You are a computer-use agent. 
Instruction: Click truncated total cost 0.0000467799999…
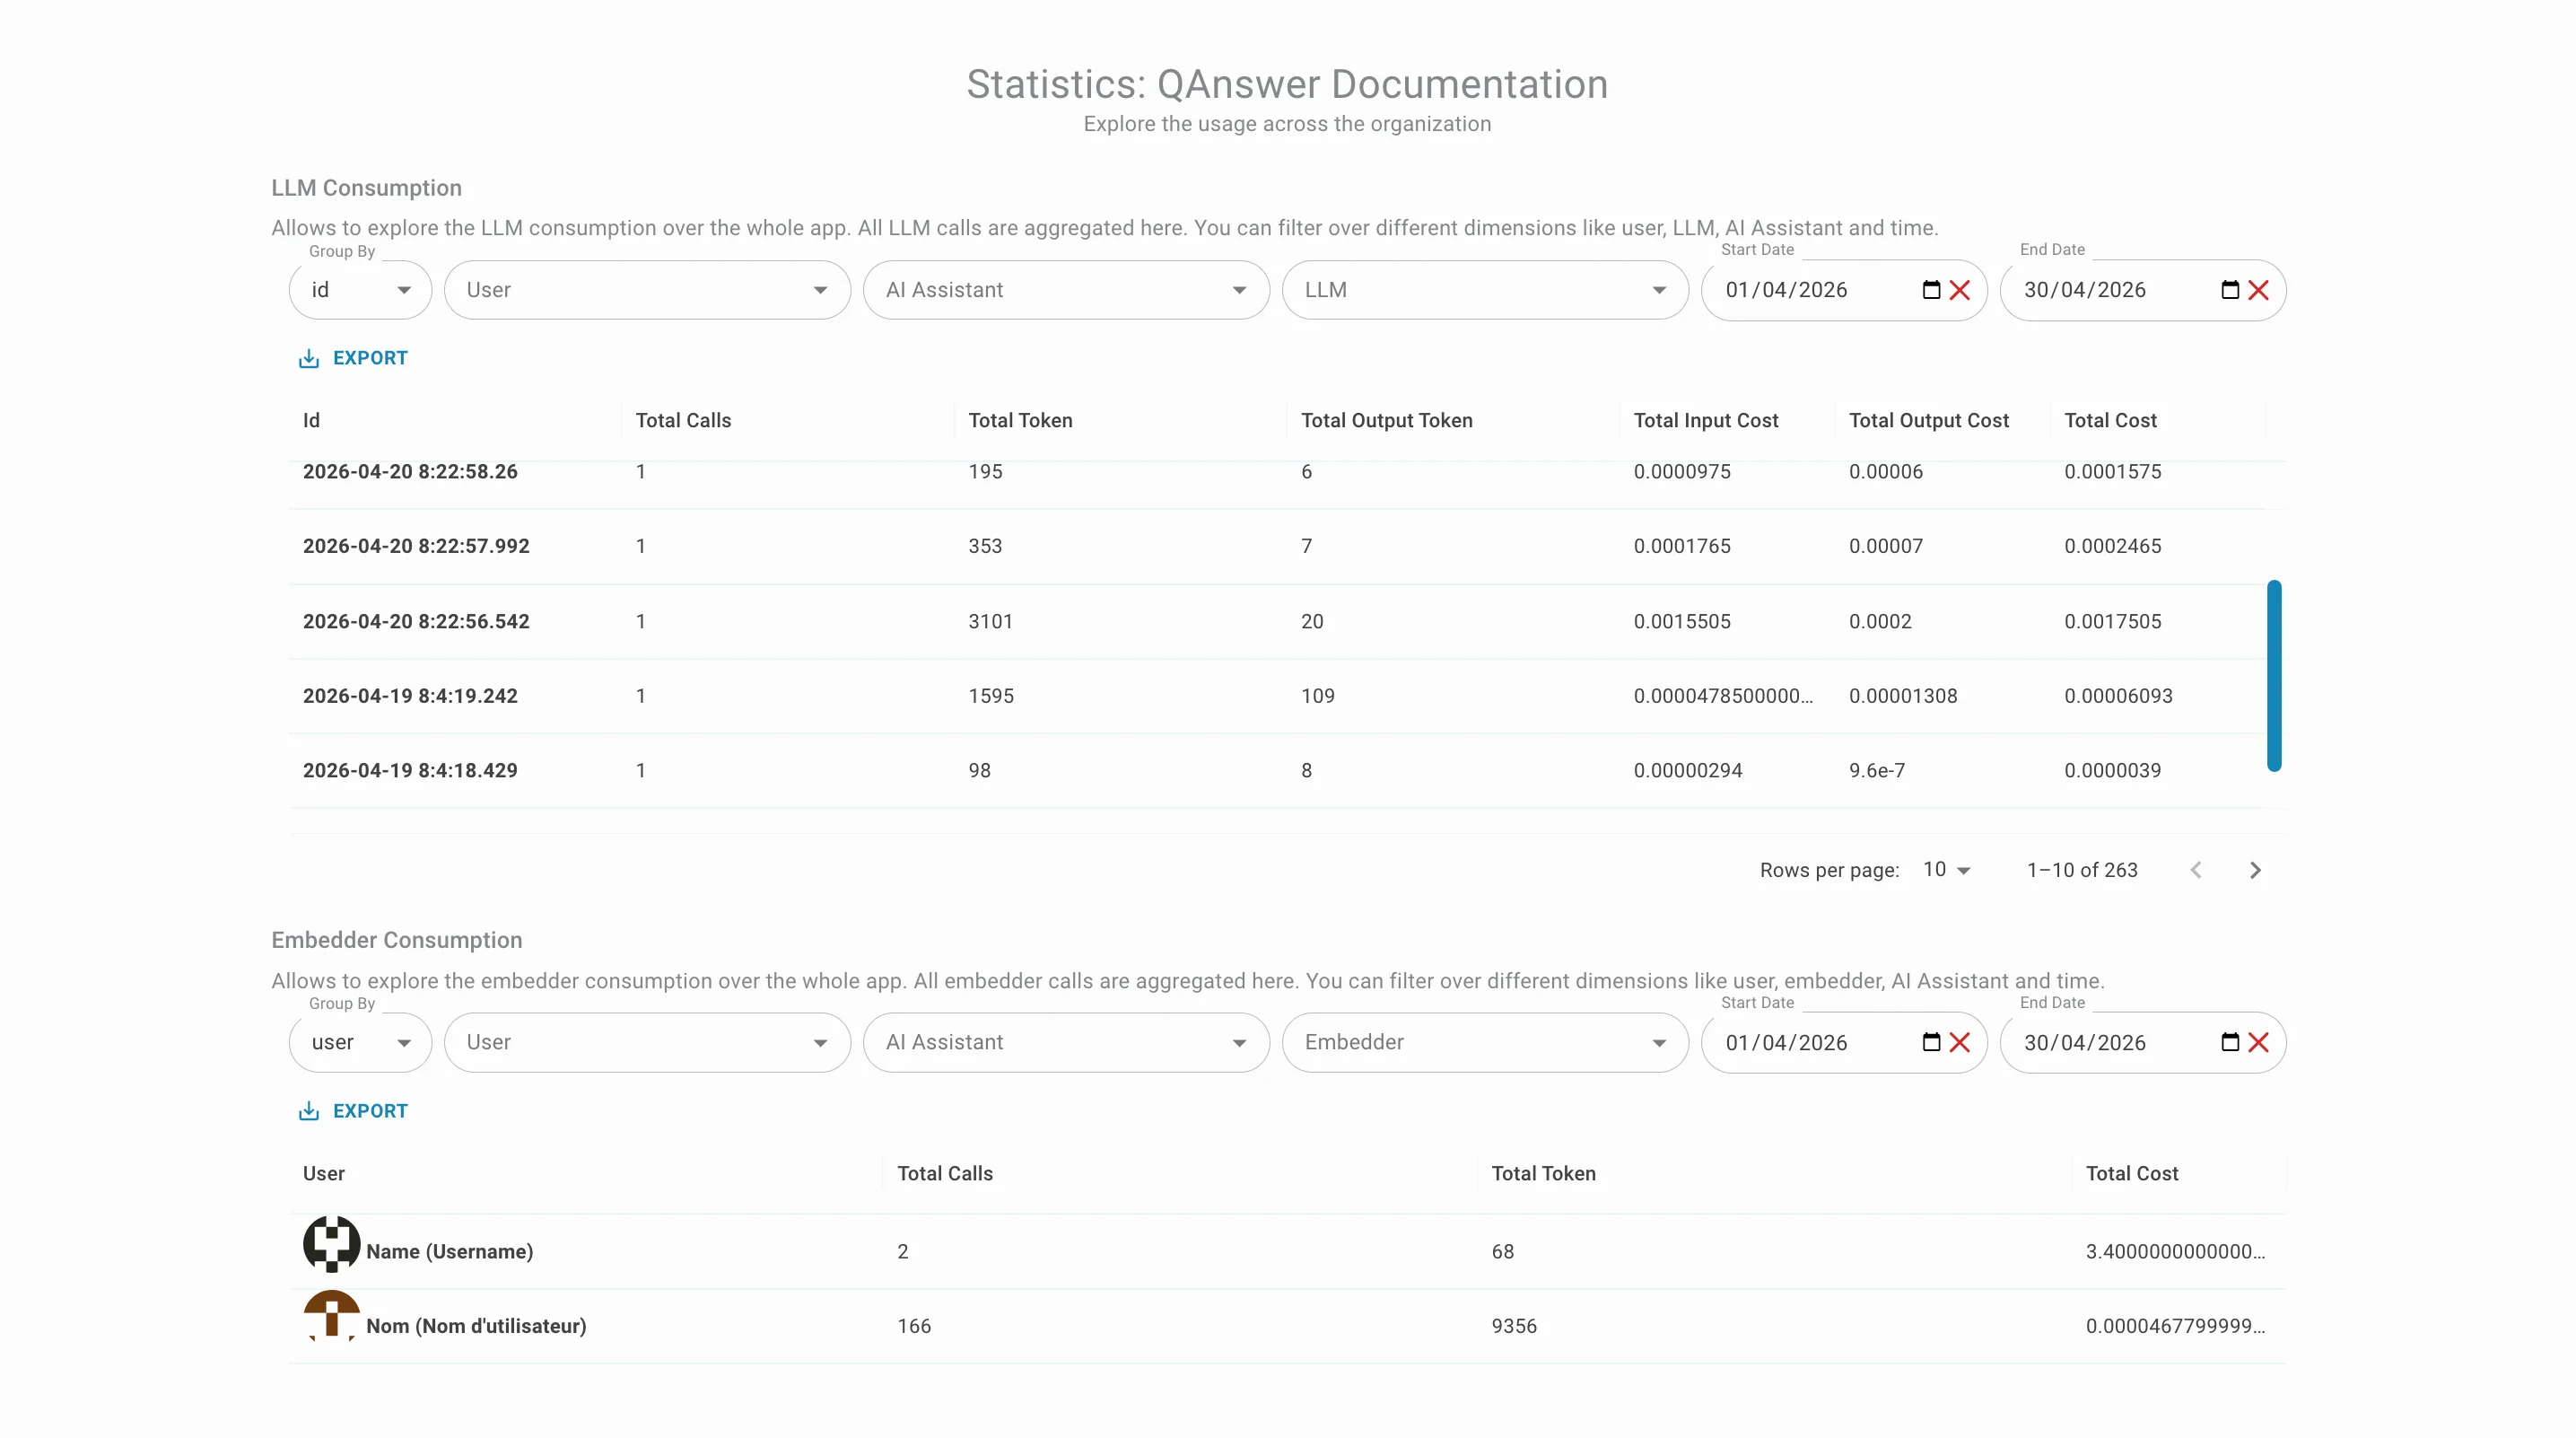[x=2176, y=1326]
